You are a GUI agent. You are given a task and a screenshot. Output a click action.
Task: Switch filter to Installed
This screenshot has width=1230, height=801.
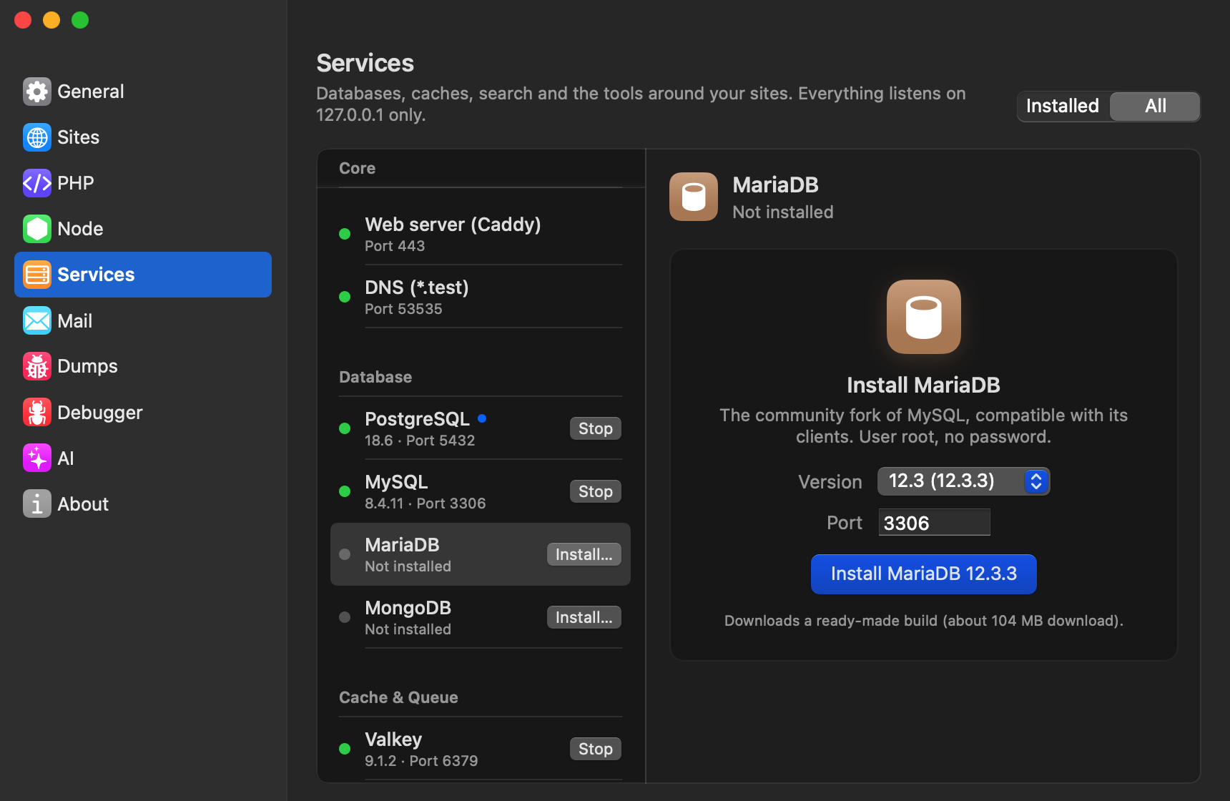[1063, 106]
